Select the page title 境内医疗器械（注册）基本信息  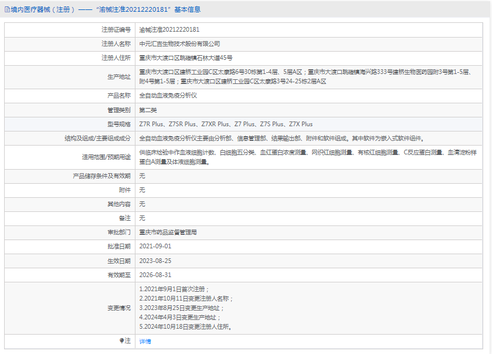click(x=106, y=10)
